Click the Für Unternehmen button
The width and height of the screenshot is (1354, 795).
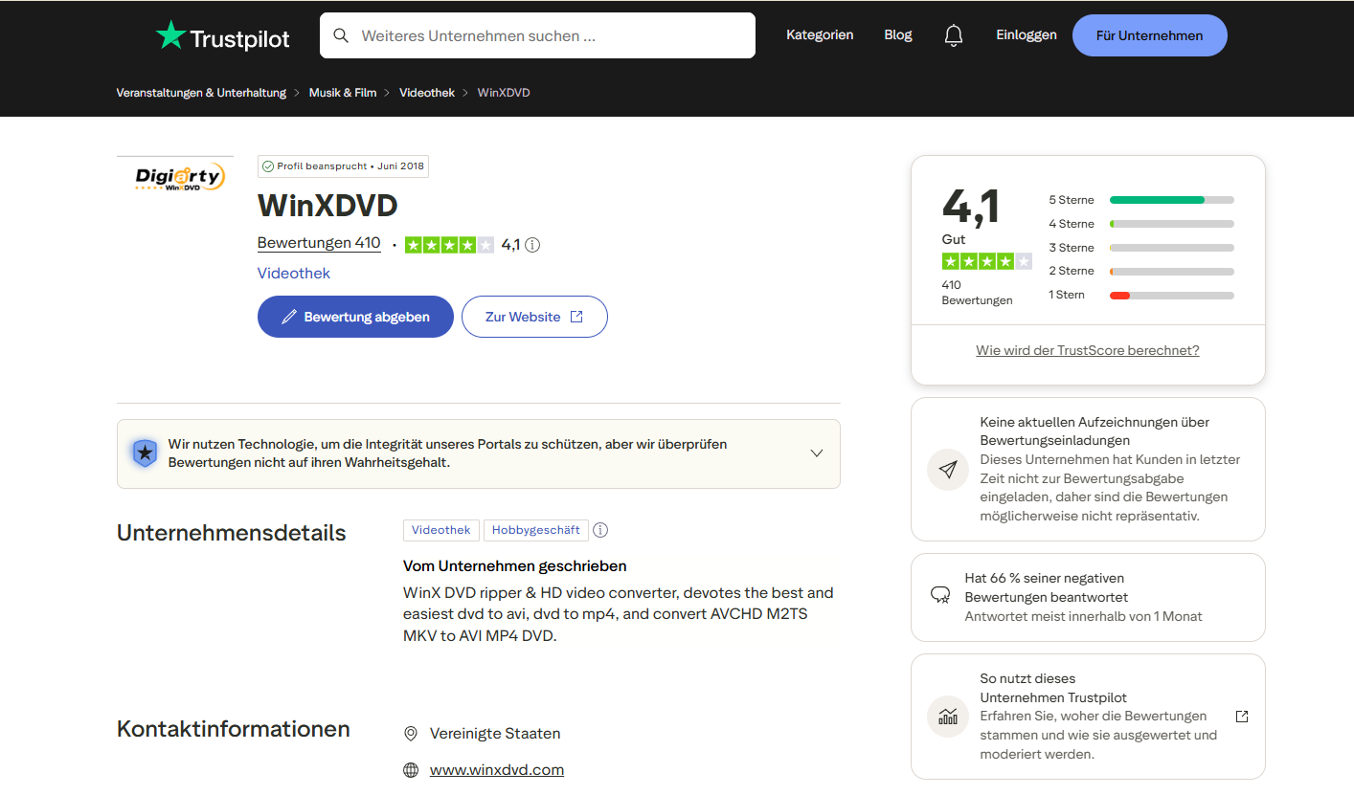pos(1150,35)
